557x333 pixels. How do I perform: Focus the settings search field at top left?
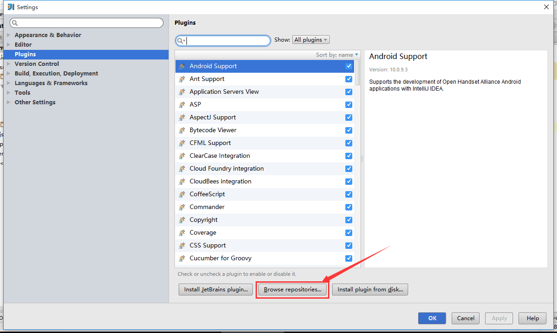click(87, 23)
